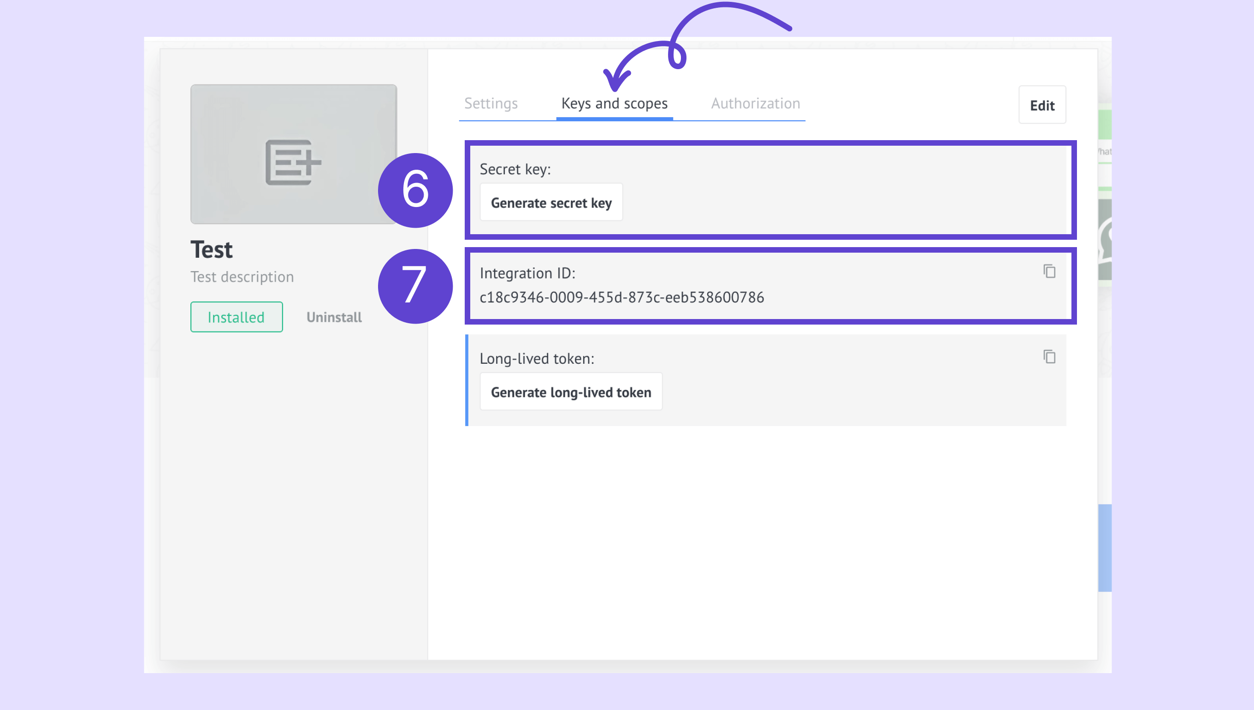The width and height of the screenshot is (1254, 710).
Task: Open the Settings tab
Action: point(491,103)
